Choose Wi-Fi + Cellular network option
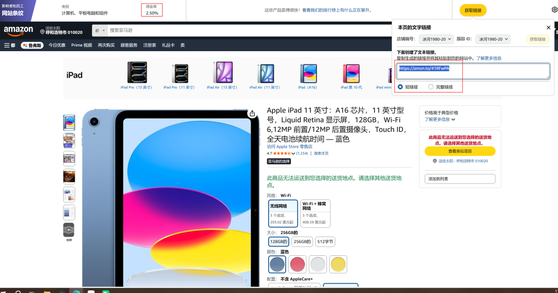The height and width of the screenshot is (293, 558). [315, 213]
